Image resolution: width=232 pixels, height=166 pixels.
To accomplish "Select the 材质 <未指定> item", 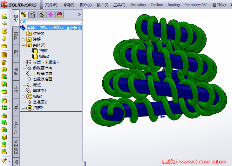I will pyautogui.click(x=43, y=62).
